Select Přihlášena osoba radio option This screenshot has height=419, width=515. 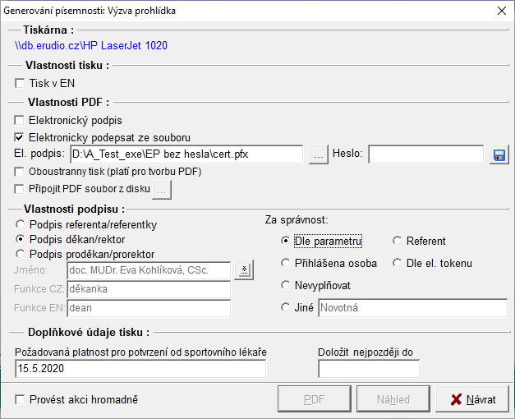coord(286,264)
